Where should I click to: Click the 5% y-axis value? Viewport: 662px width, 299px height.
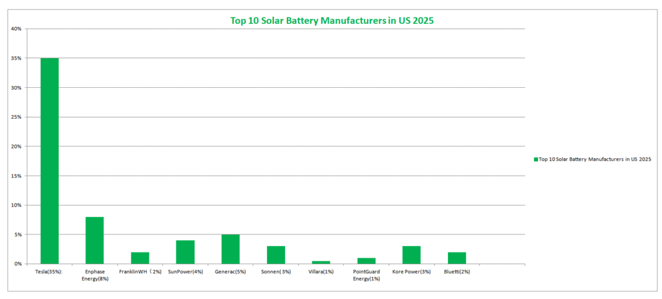[18, 234]
